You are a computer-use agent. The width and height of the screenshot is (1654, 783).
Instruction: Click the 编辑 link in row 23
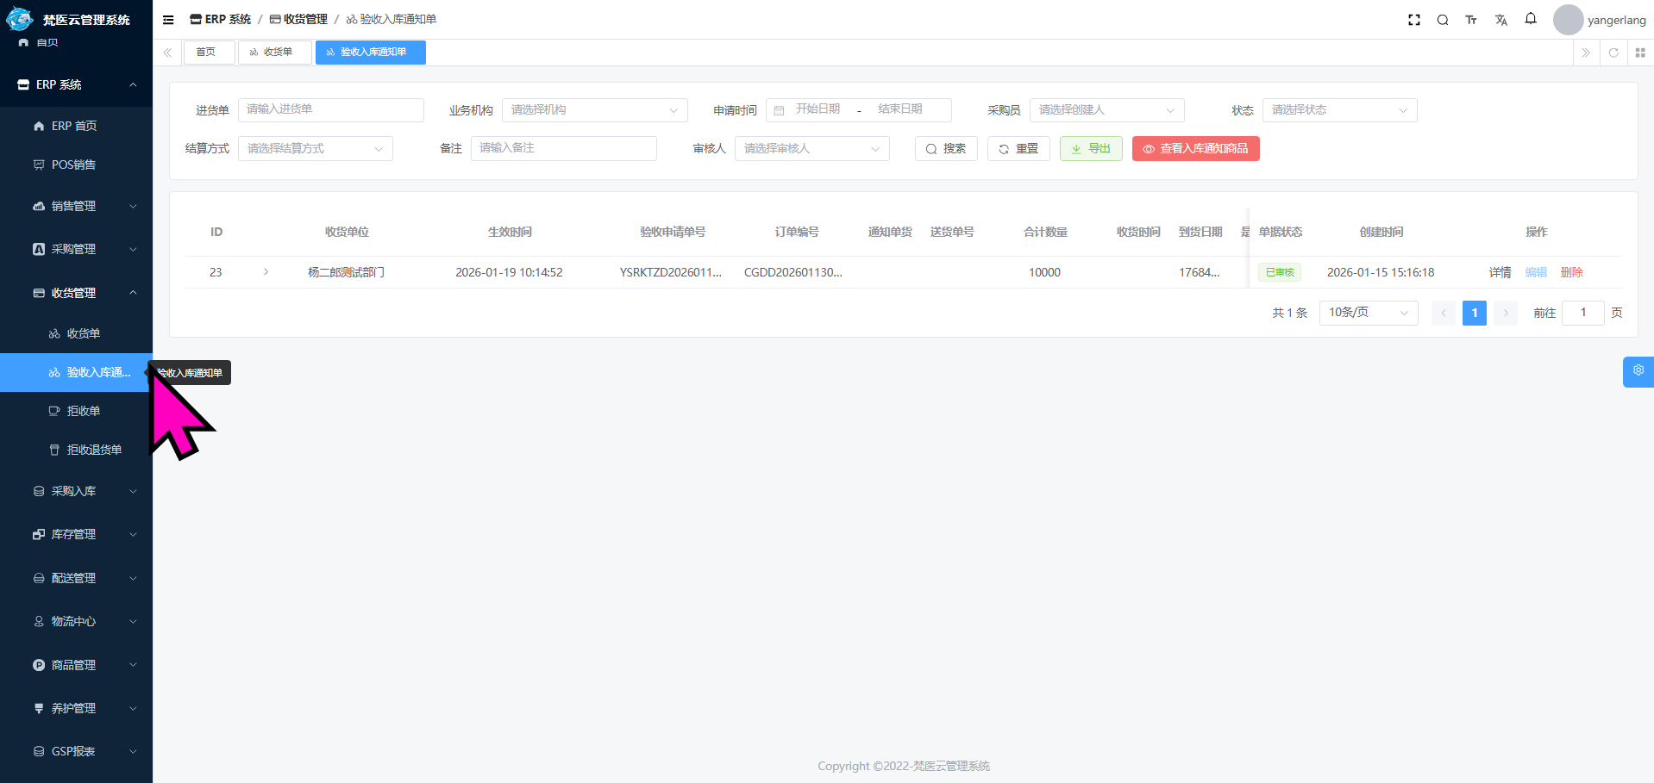coord(1535,272)
